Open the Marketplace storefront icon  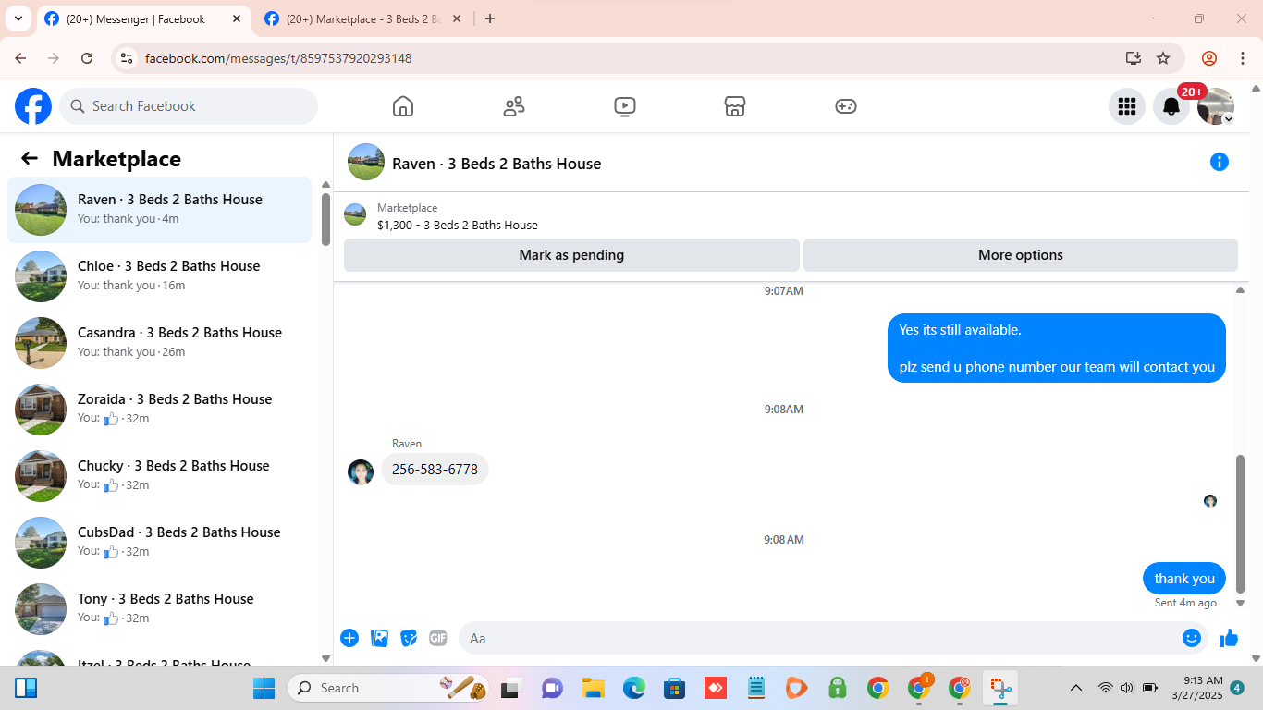(x=735, y=106)
